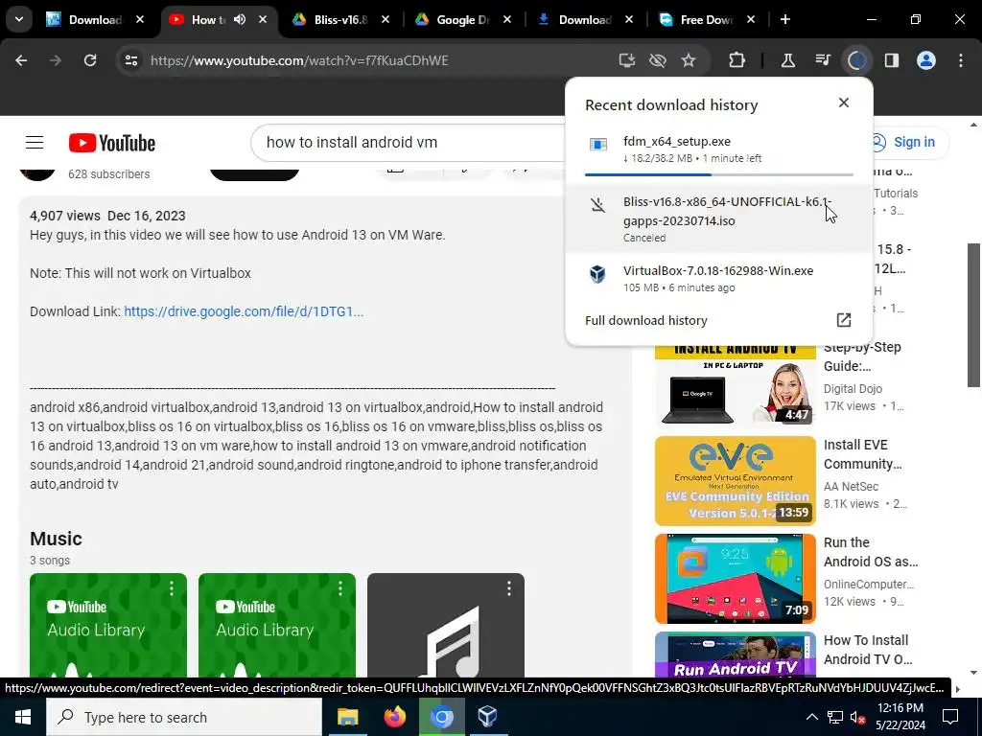Open the EVE Community Edition video thumbnail

point(736,481)
